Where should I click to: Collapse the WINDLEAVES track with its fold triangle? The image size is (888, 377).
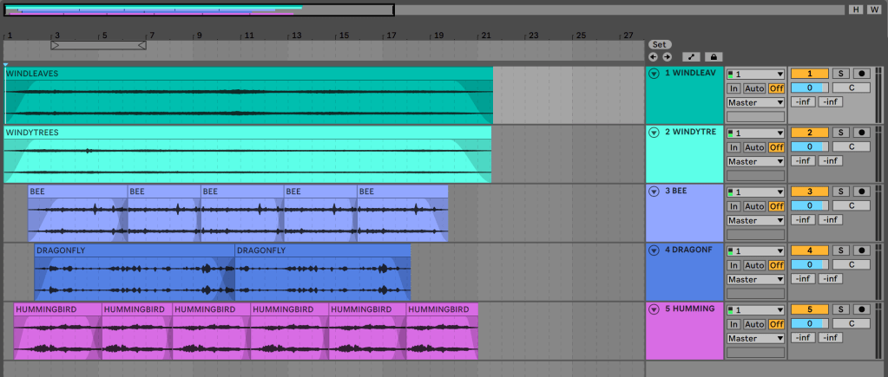pos(654,74)
